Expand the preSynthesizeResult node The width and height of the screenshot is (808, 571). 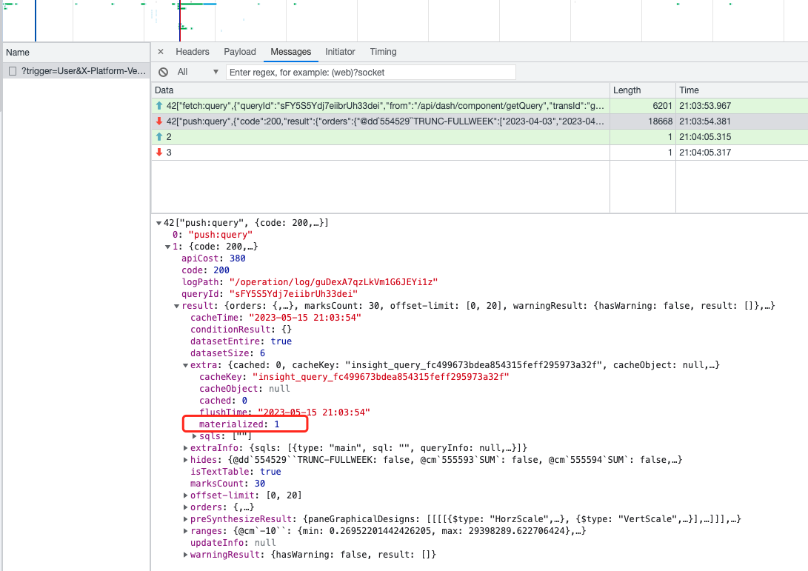186,519
